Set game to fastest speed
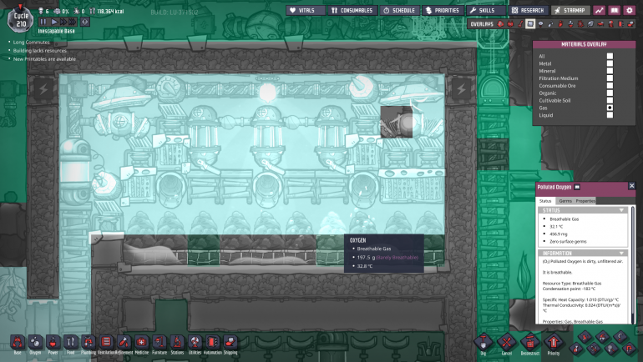Viewport: 643px width, 362px height. click(x=73, y=22)
